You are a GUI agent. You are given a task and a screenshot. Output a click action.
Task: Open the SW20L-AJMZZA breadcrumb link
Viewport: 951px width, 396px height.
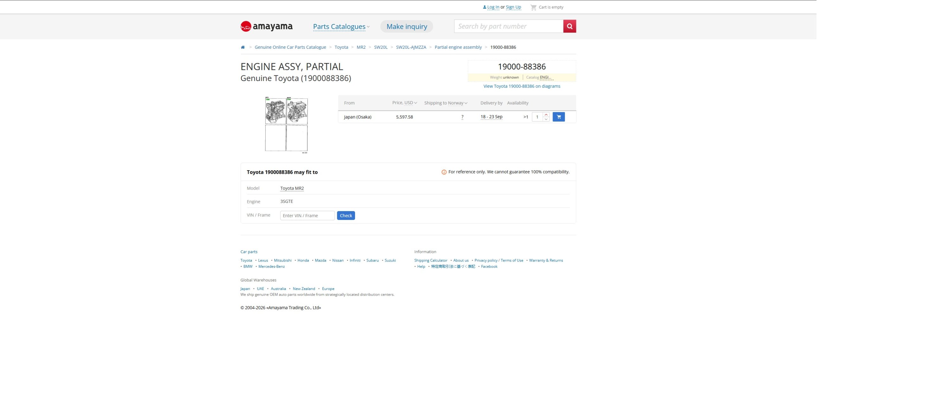pos(411,47)
